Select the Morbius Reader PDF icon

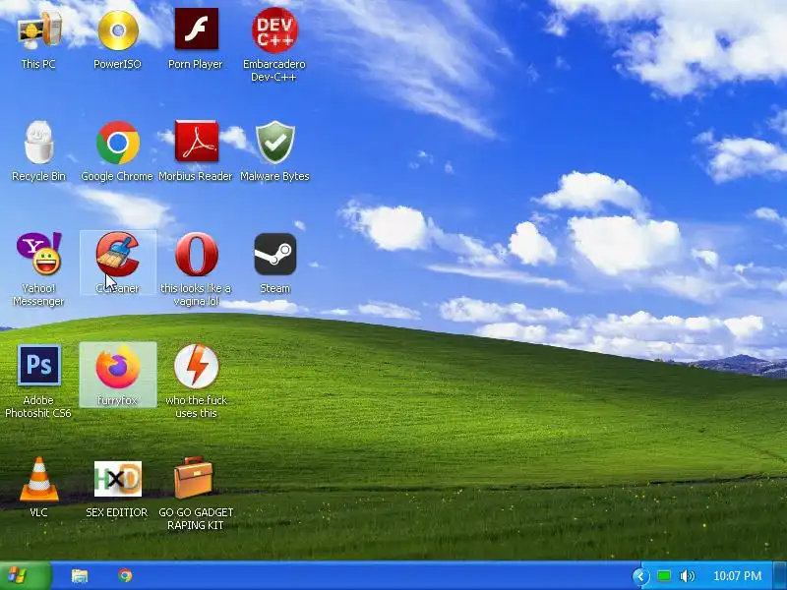[x=196, y=142]
